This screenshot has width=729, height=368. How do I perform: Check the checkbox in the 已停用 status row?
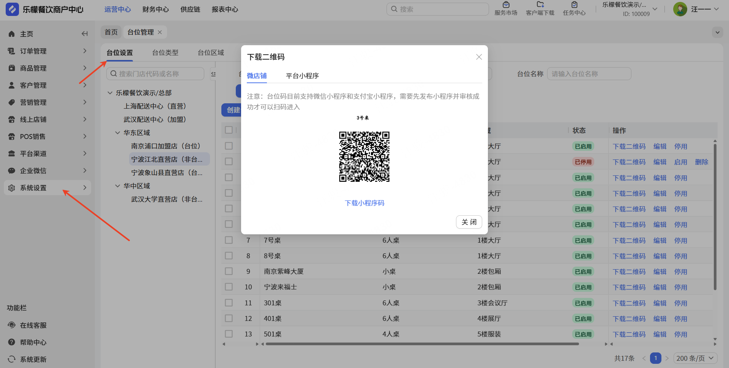(229, 161)
